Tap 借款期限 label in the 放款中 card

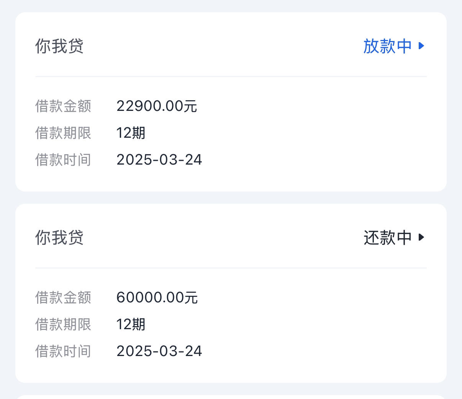click(x=63, y=133)
